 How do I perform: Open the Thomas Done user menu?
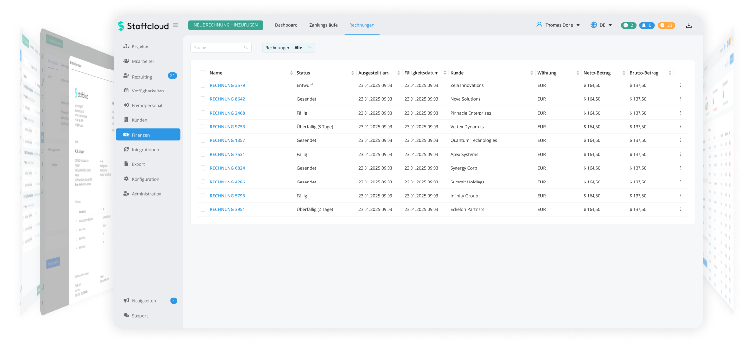coord(558,24)
